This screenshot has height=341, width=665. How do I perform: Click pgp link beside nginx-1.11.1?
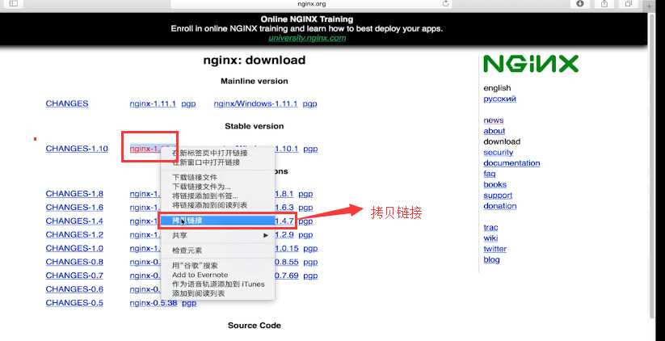click(188, 104)
